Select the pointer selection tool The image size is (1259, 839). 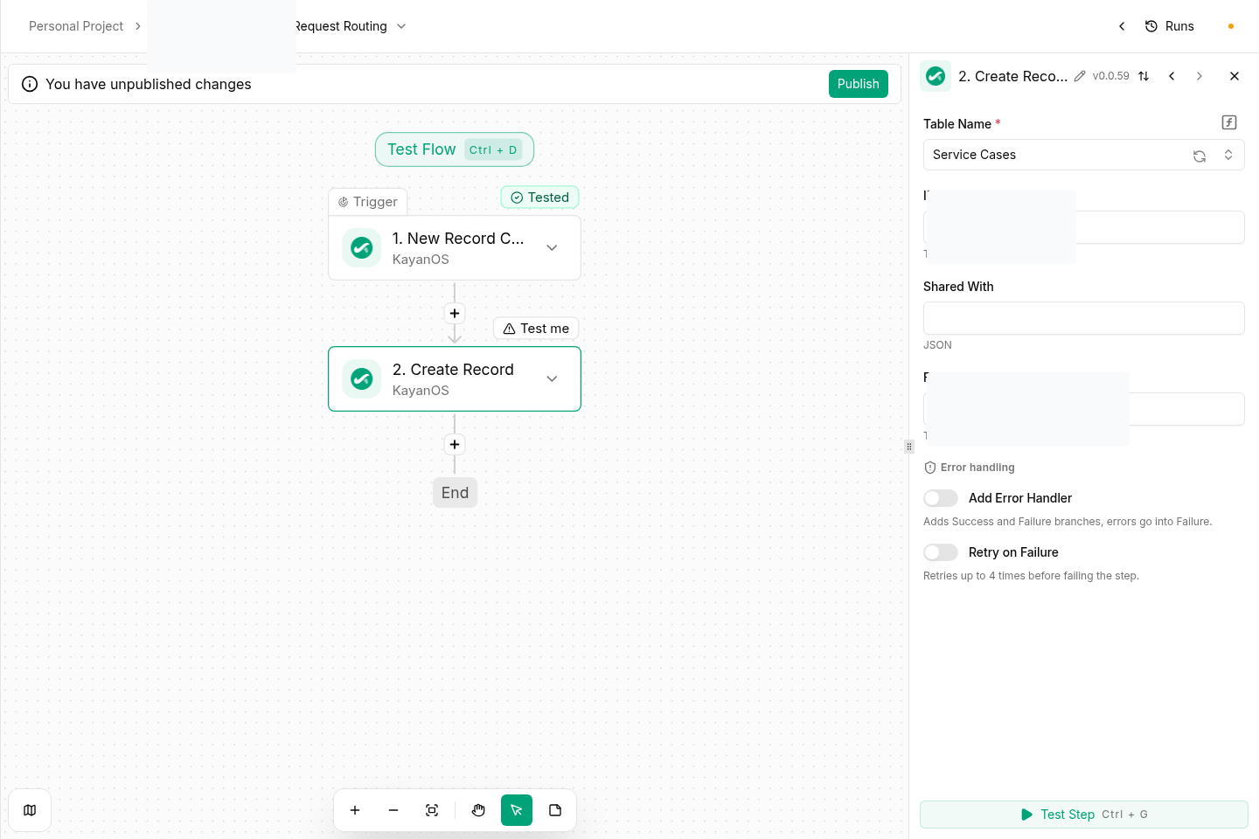coord(517,810)
